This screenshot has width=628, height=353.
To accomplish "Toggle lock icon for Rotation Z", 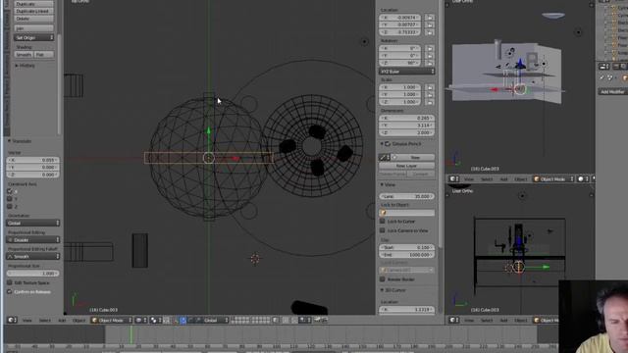I will click(429, 63).
